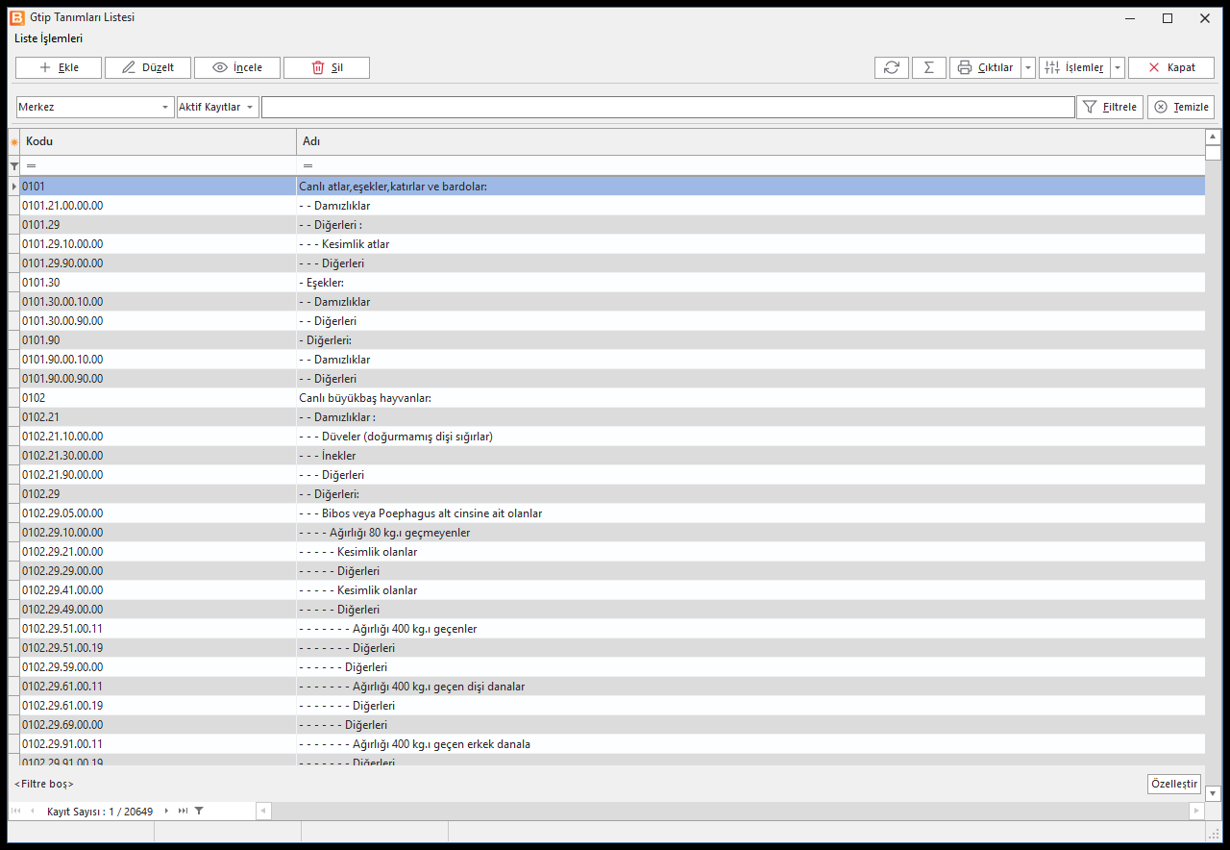
Task: Click the filter row funnel icon under the Kodu header
Action: (13, 166)
